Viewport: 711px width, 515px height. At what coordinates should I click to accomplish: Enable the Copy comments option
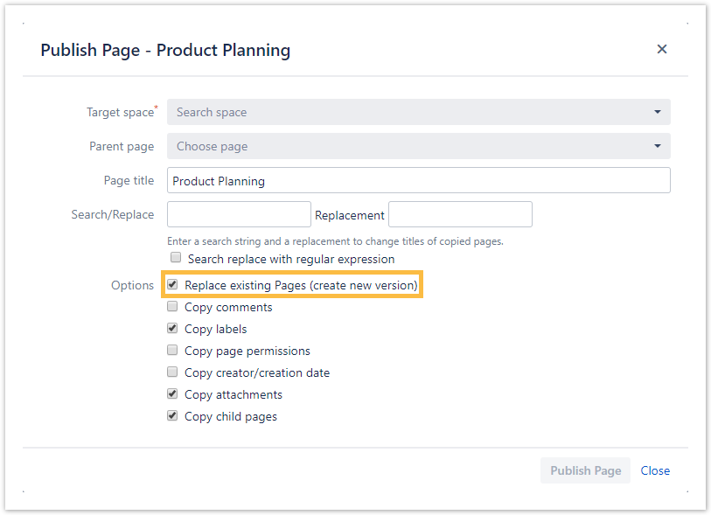pos(173,307)
